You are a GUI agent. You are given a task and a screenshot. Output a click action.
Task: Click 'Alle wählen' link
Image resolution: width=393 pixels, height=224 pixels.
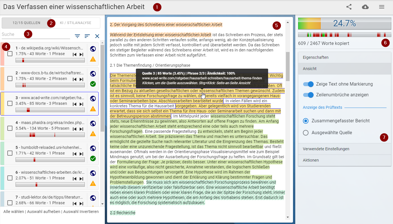pyautogui.click(x=14, y=212)
